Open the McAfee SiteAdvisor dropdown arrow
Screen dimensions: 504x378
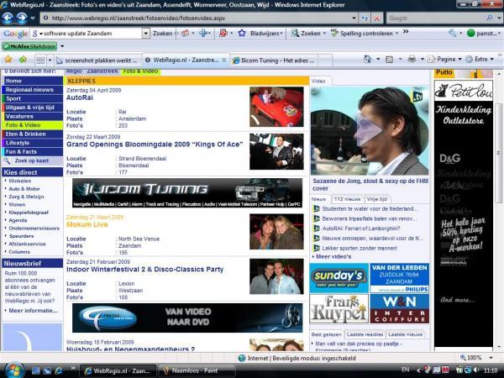62,46
